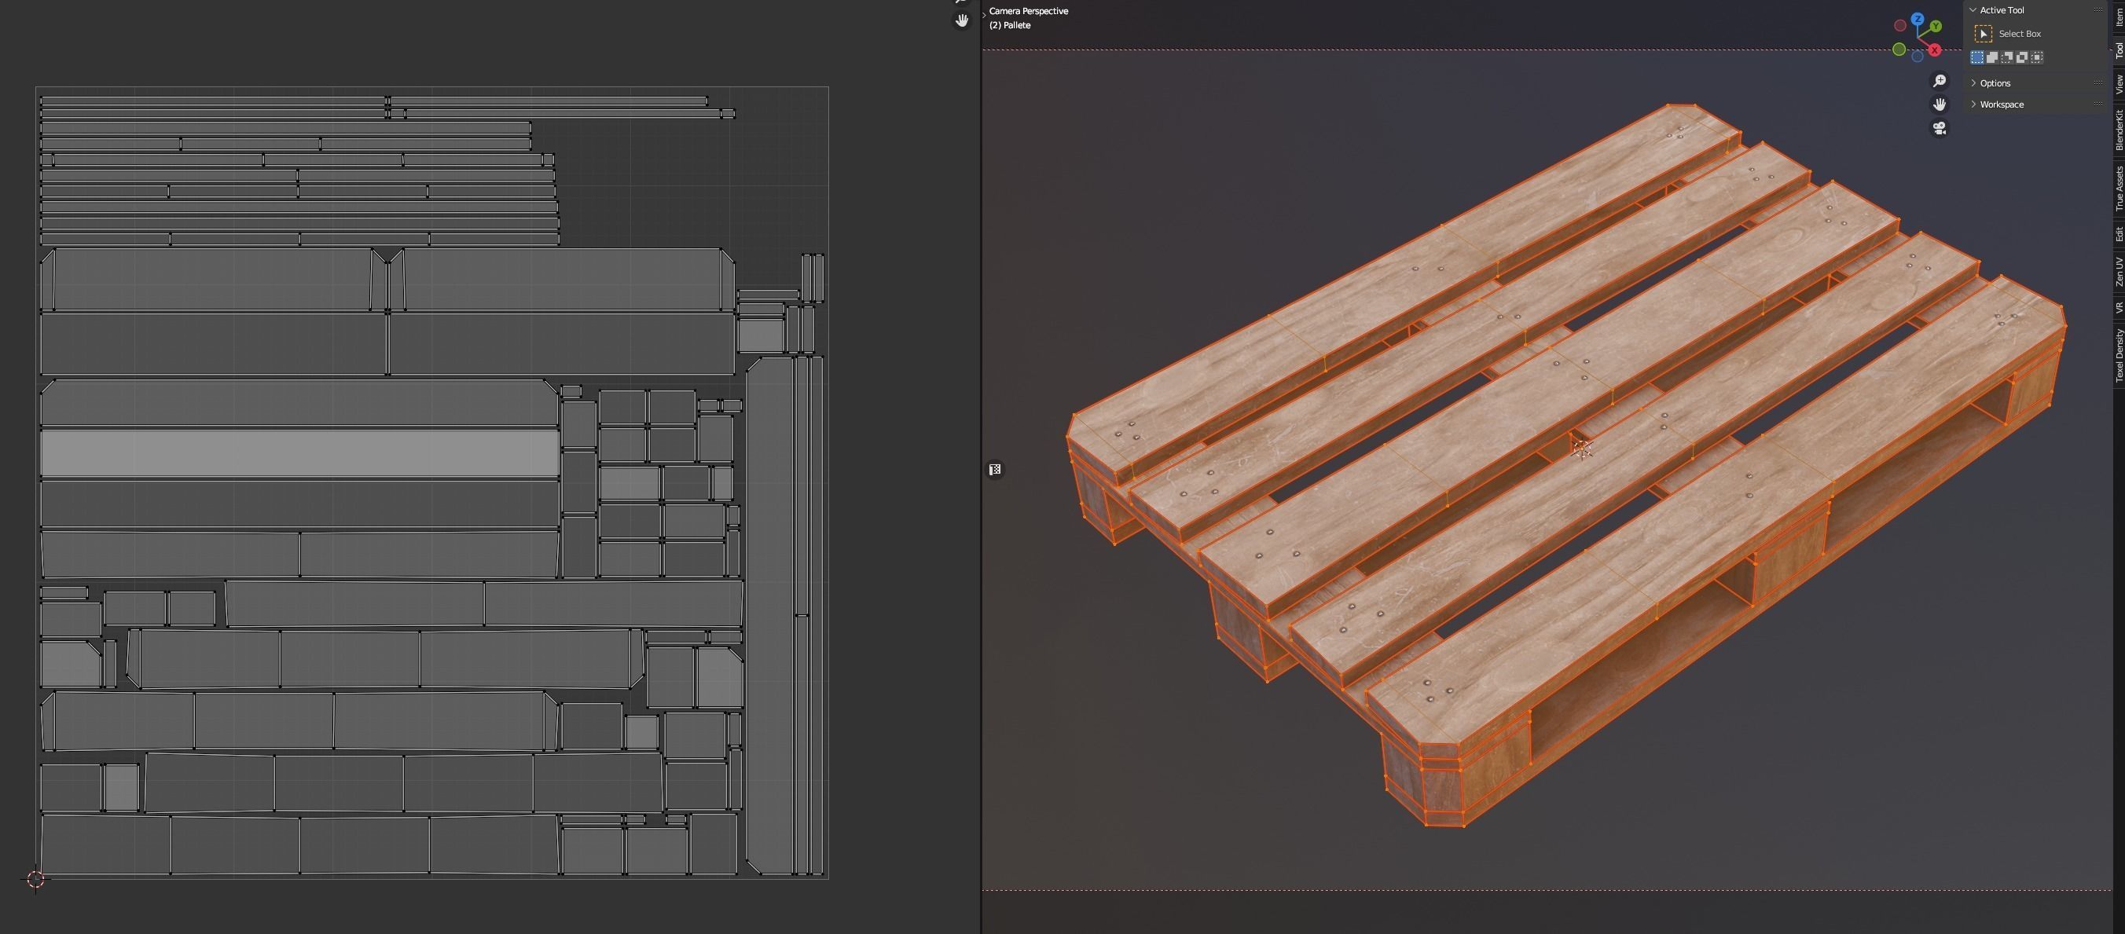Enable Extend selection mode

pos(1993,57)
